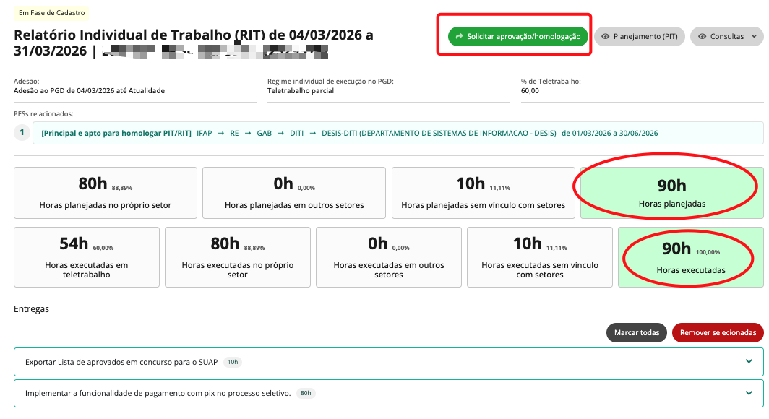Click the number 1 badge beside PES row
The height and width of the screenshot is (419, 769).
(22, 133)
